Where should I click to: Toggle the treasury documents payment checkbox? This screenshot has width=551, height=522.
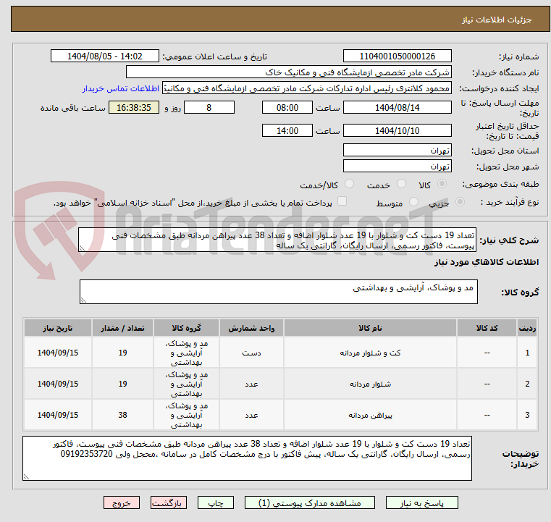(342, 202)
